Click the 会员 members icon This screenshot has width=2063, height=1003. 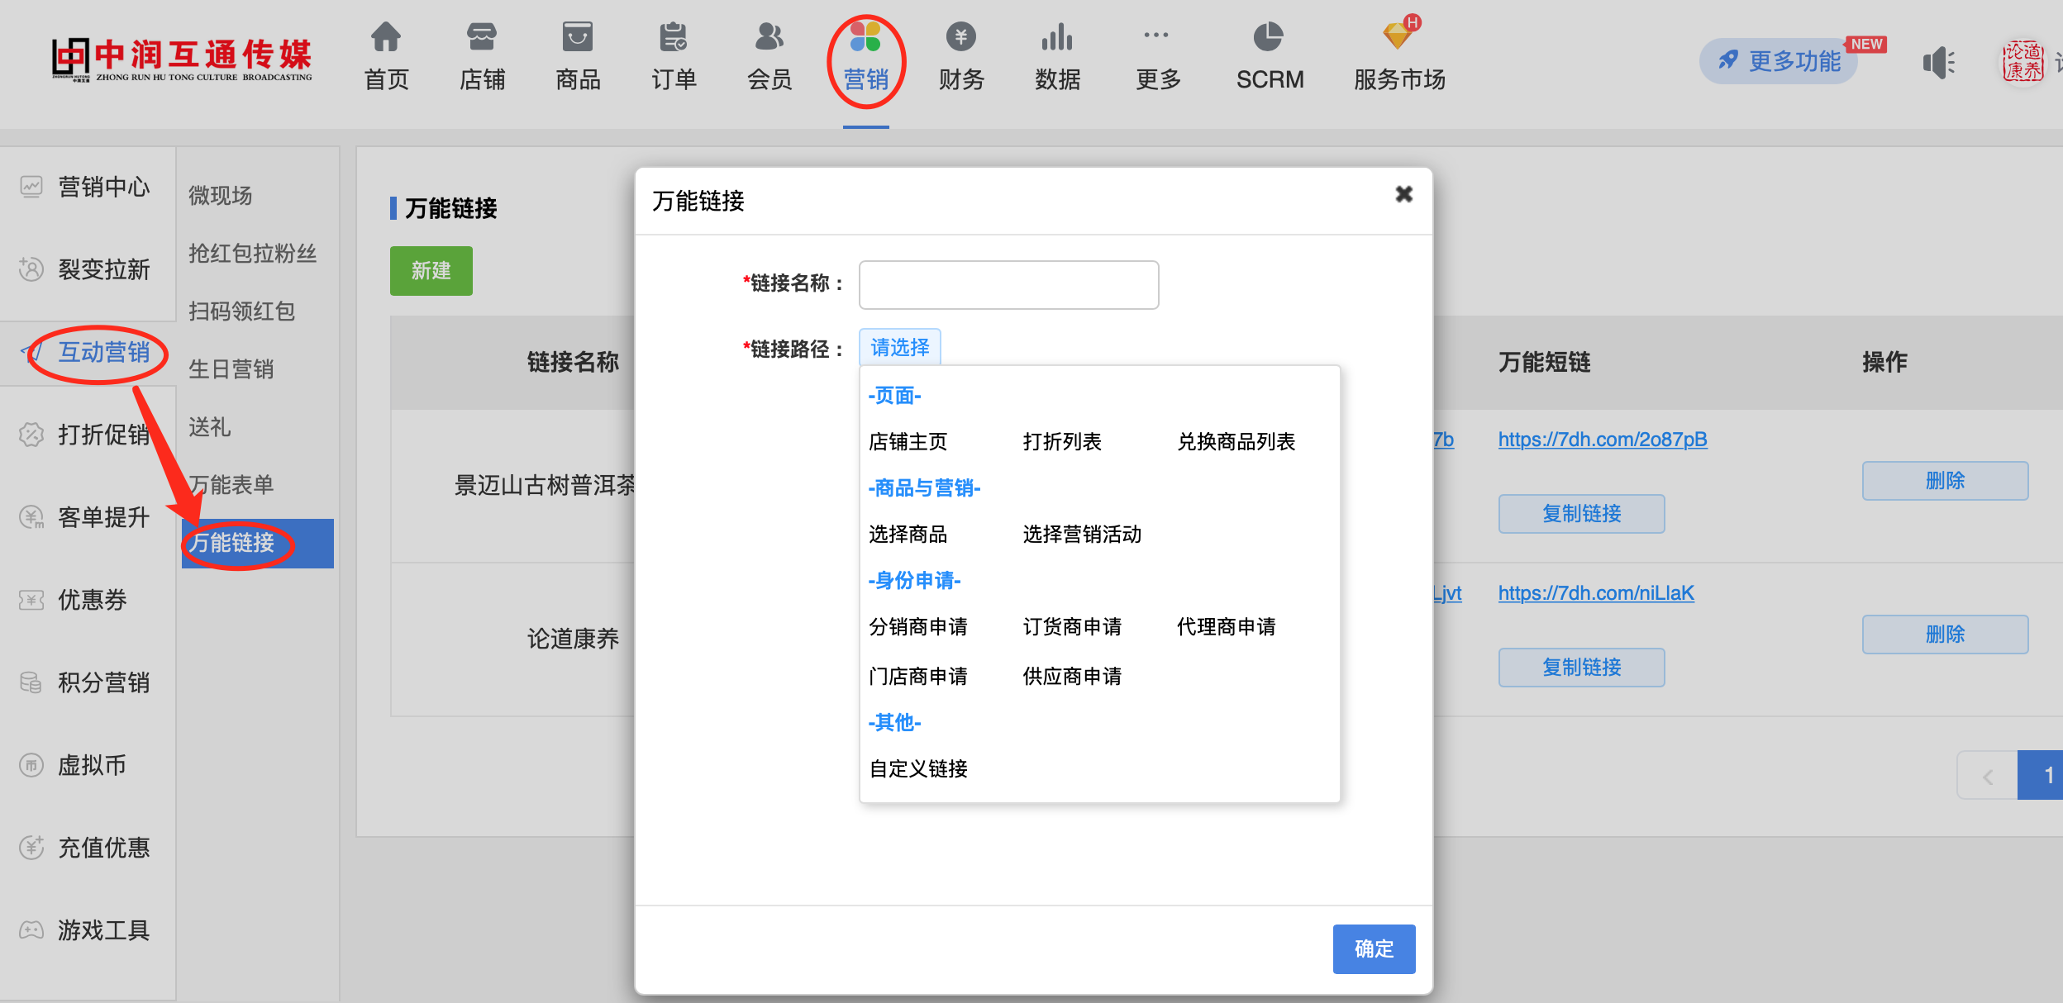pos(769,38)
